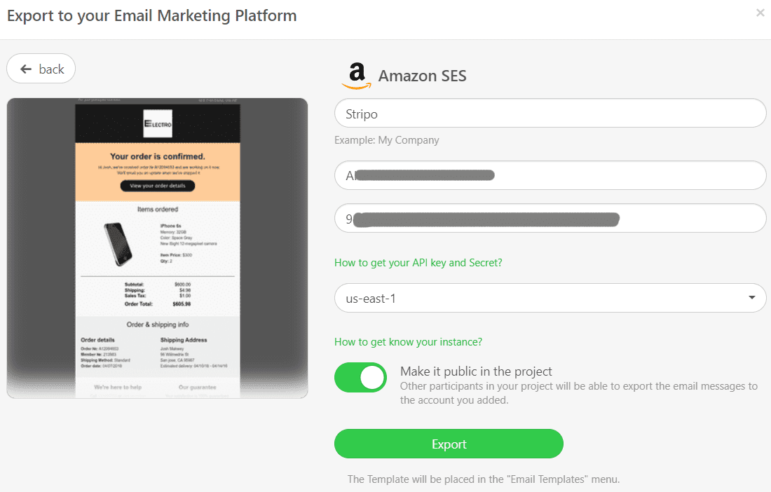Click the 'Email Templates' menu note text
771x492 pixels.
(x=484, y=479)
